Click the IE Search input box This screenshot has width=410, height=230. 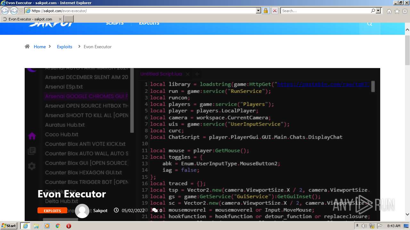pyautogui.click(x=325, y=11)
